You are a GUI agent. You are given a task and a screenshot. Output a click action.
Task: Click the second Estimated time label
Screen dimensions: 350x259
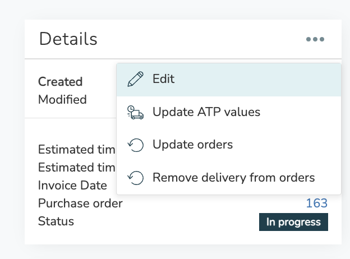(76, 167)
